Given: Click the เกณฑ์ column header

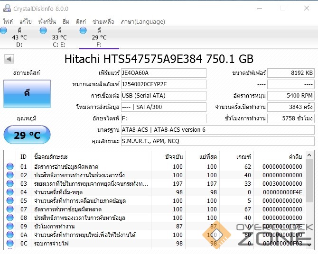Looking at the screenshot, I should 236,156.
